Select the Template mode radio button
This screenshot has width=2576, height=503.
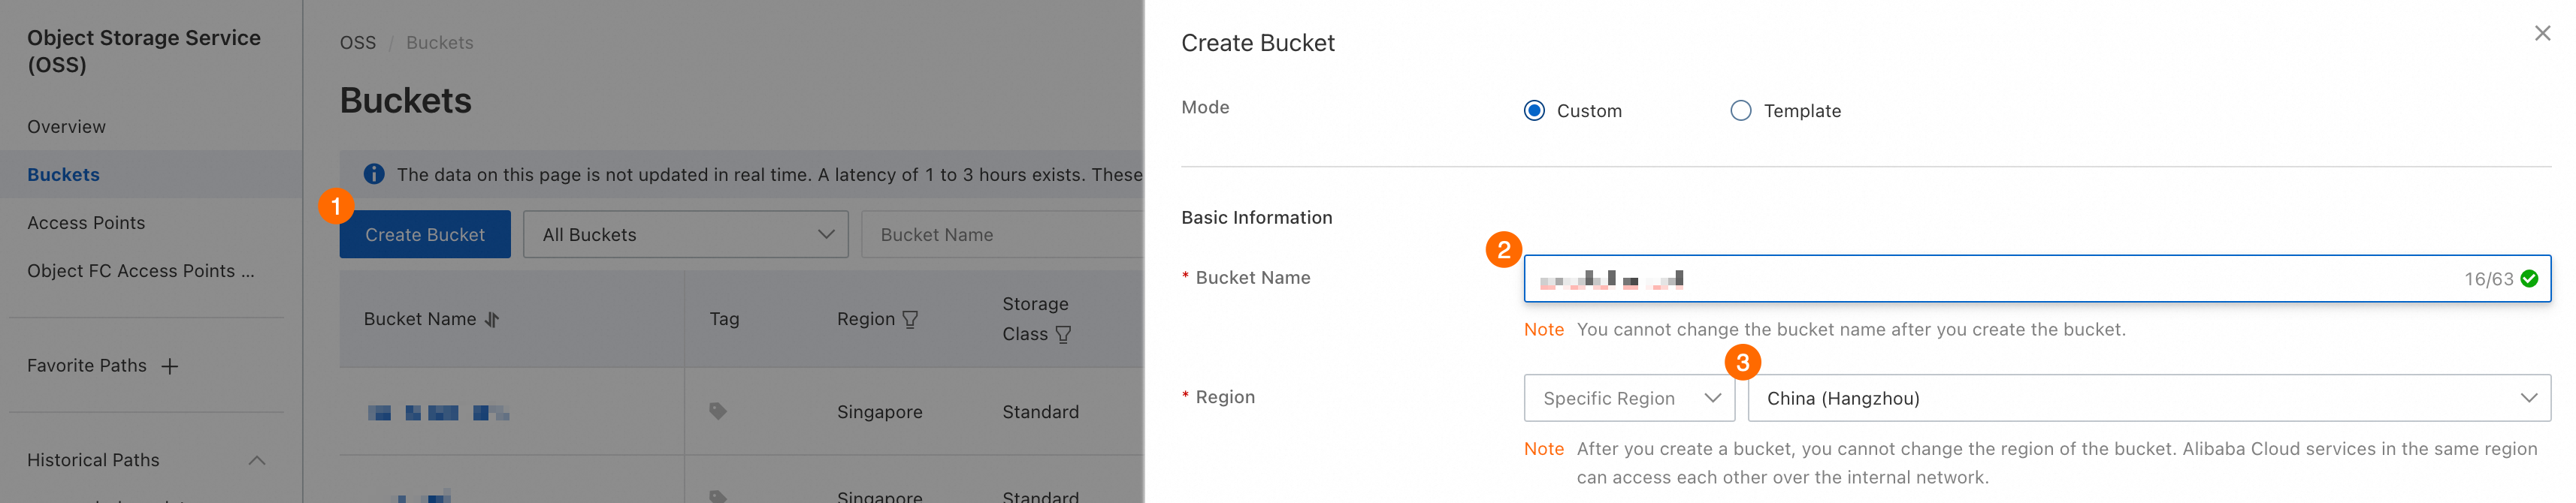[1741, 111]
